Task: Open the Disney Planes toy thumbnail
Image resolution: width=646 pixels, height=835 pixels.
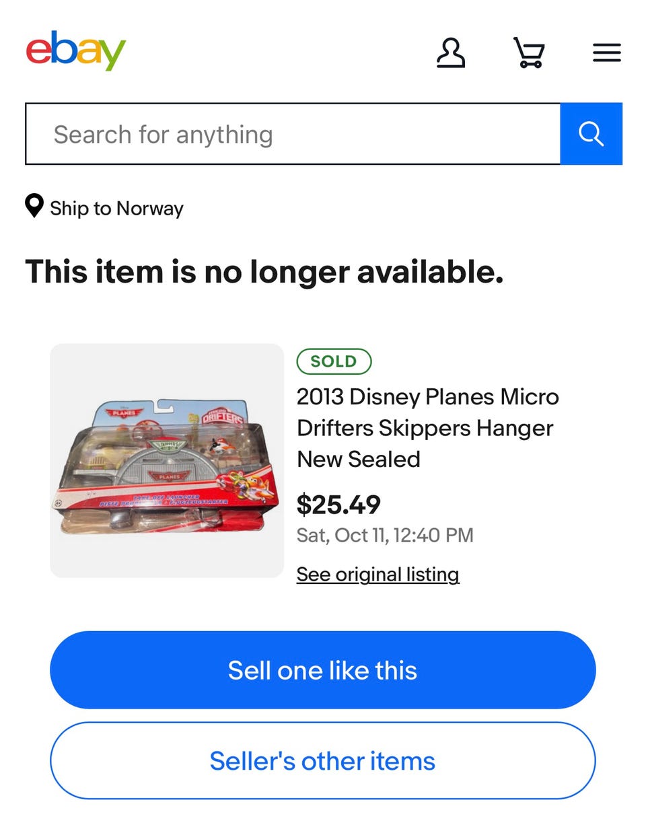Action: click(x=167, y=460)
